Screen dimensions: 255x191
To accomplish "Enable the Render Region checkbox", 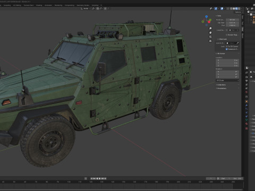I will (x=227, y=35).
